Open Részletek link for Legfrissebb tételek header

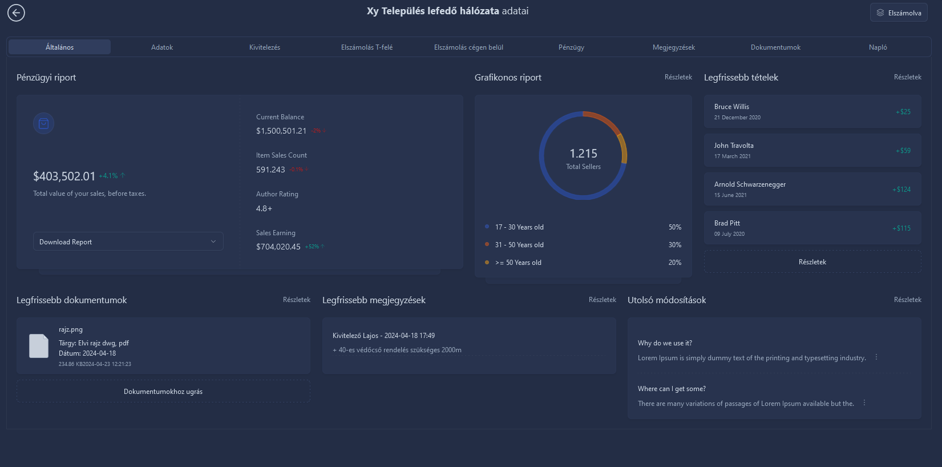908,77
